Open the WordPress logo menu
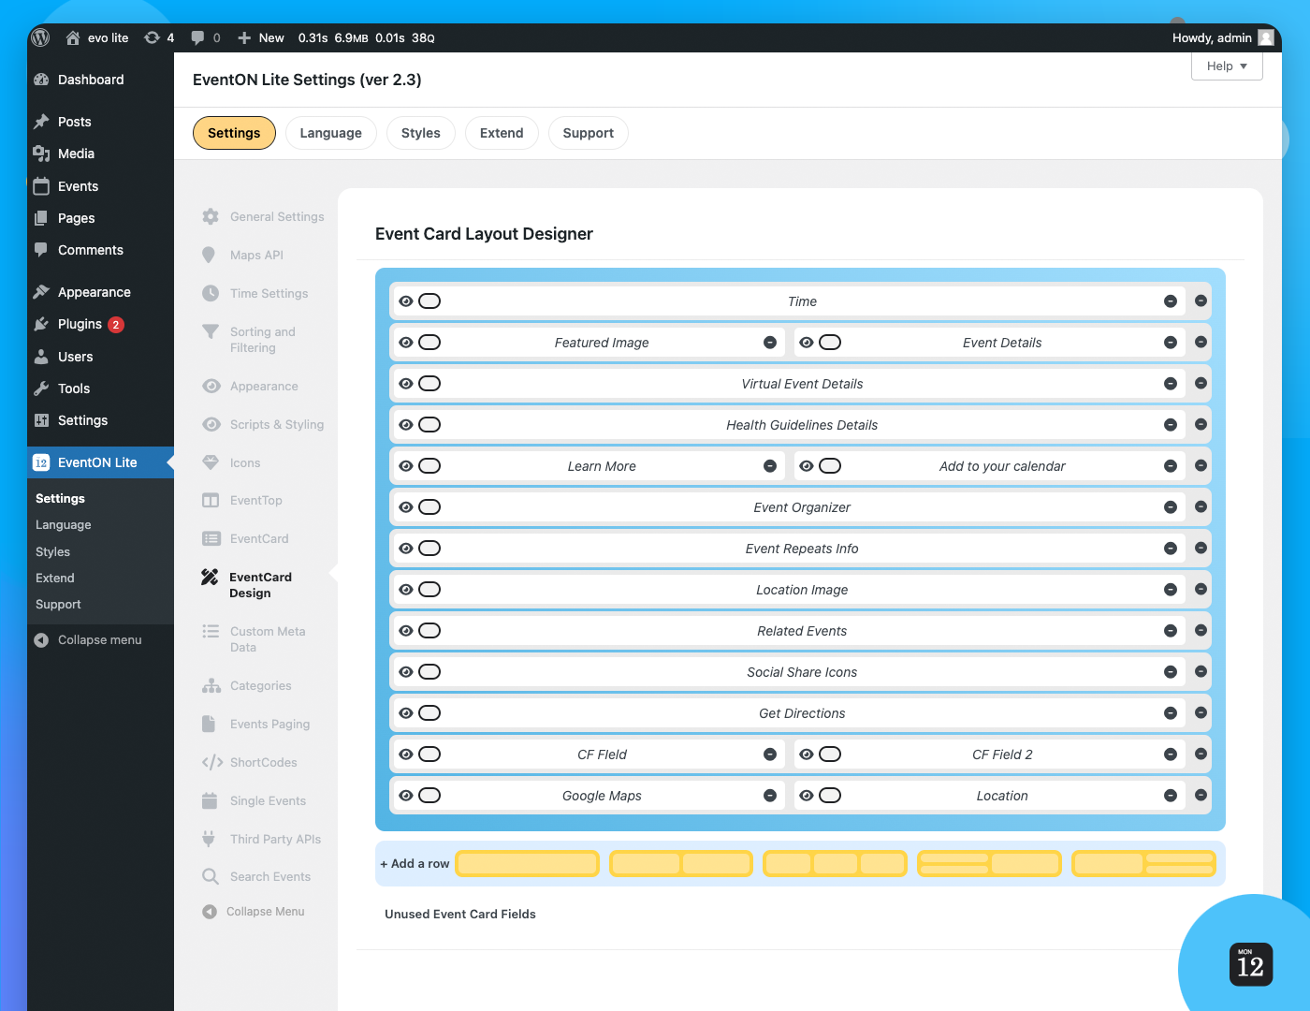 pos(40,37)
